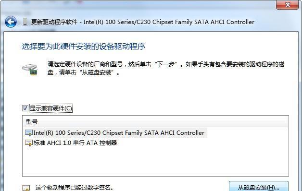The width and height of the screenshot is (302, 191).
Task: Open 从磁盘安装(H)... button
Action: [x=259, y=186]
